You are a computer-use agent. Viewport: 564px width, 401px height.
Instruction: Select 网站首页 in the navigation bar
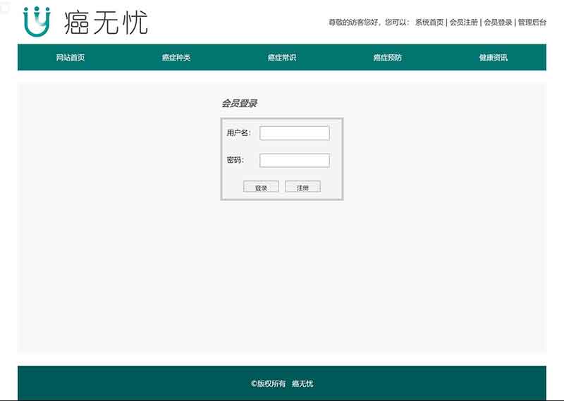point(70,58)
